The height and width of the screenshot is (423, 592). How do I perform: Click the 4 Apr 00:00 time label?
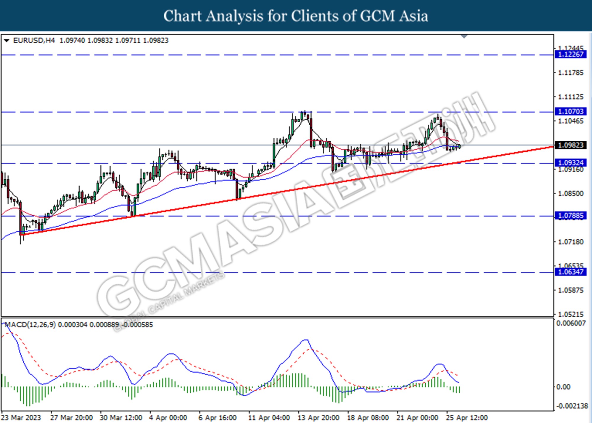click(x=168, y=418)
